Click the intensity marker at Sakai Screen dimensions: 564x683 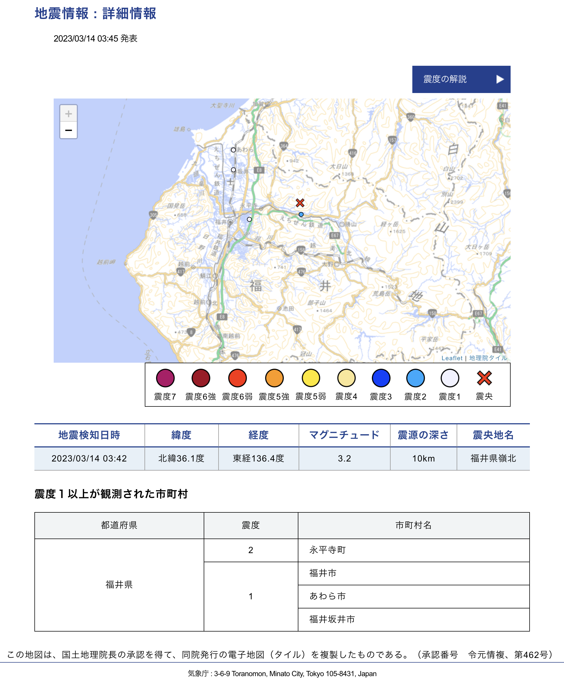coord(233,170)
